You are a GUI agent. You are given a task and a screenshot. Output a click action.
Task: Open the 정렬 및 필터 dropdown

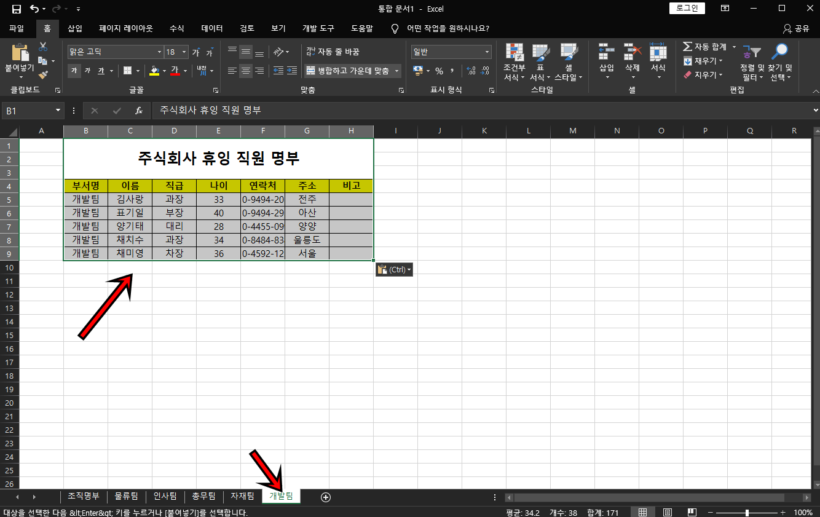[x=752, y=62]
